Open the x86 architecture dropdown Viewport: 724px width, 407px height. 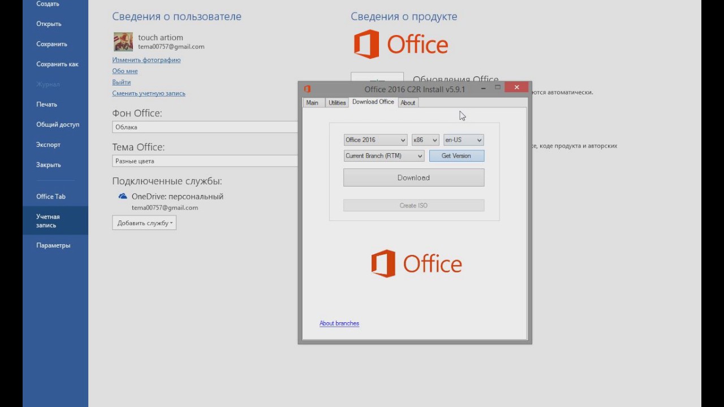click(425, 140)
